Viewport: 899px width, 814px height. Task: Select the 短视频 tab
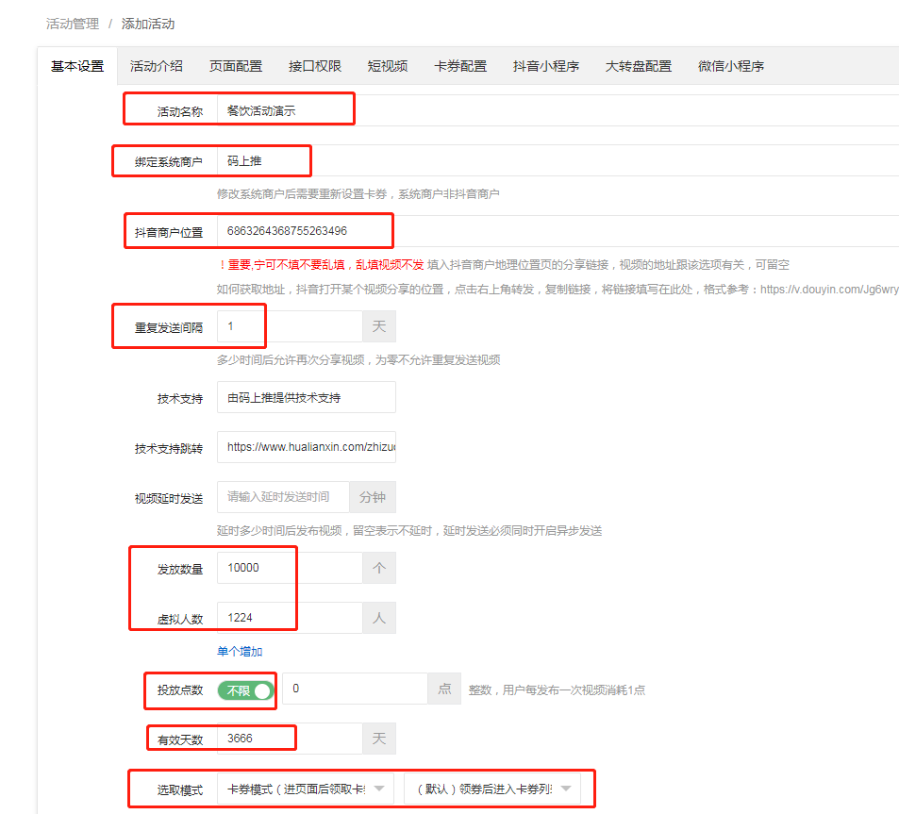(x=387, y=66)
